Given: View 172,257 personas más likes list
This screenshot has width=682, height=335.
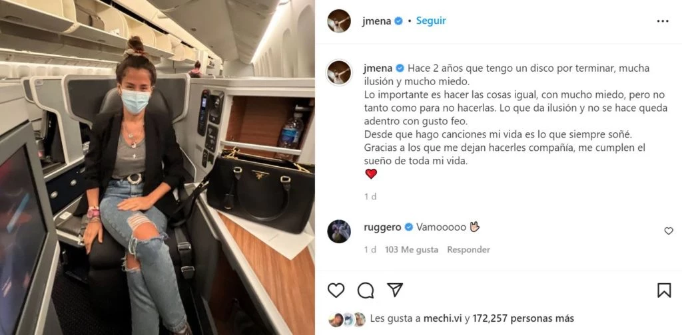Looking at the screenshot, I should click(523, 318).
